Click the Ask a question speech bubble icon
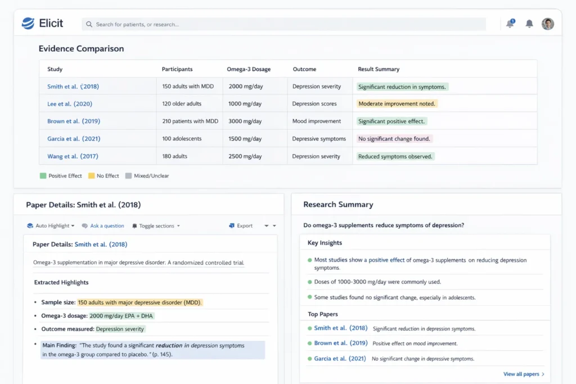 tap(84, 225)
